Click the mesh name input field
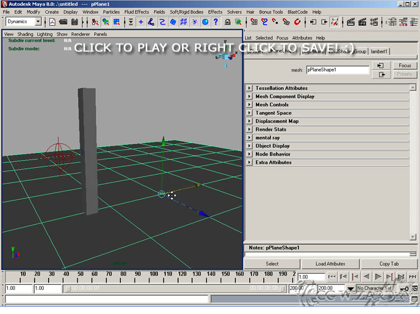420x314 pixels. click(337, 70)
